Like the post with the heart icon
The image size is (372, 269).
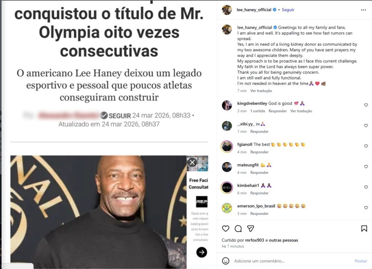(x=225, y=228)
